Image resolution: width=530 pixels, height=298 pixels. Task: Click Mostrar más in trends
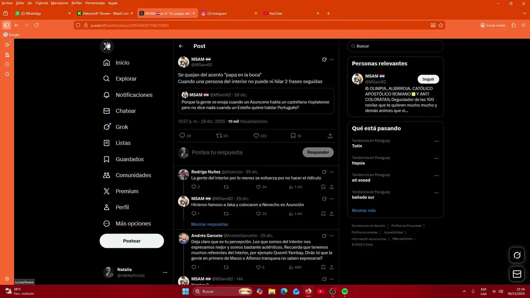click(364, 210)
